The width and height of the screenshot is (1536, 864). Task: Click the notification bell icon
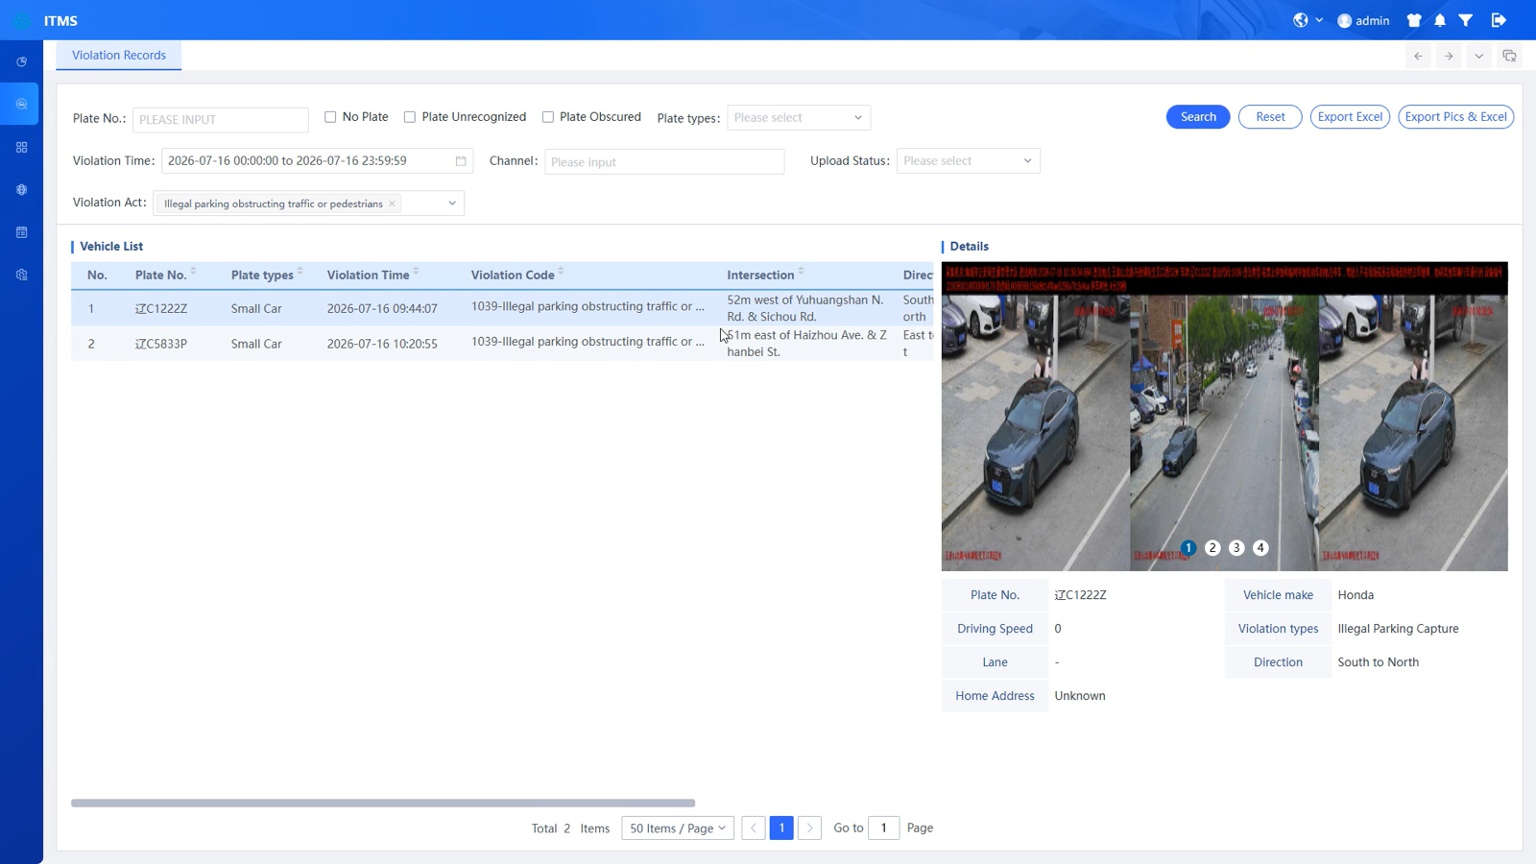[x=1440, y=20]
